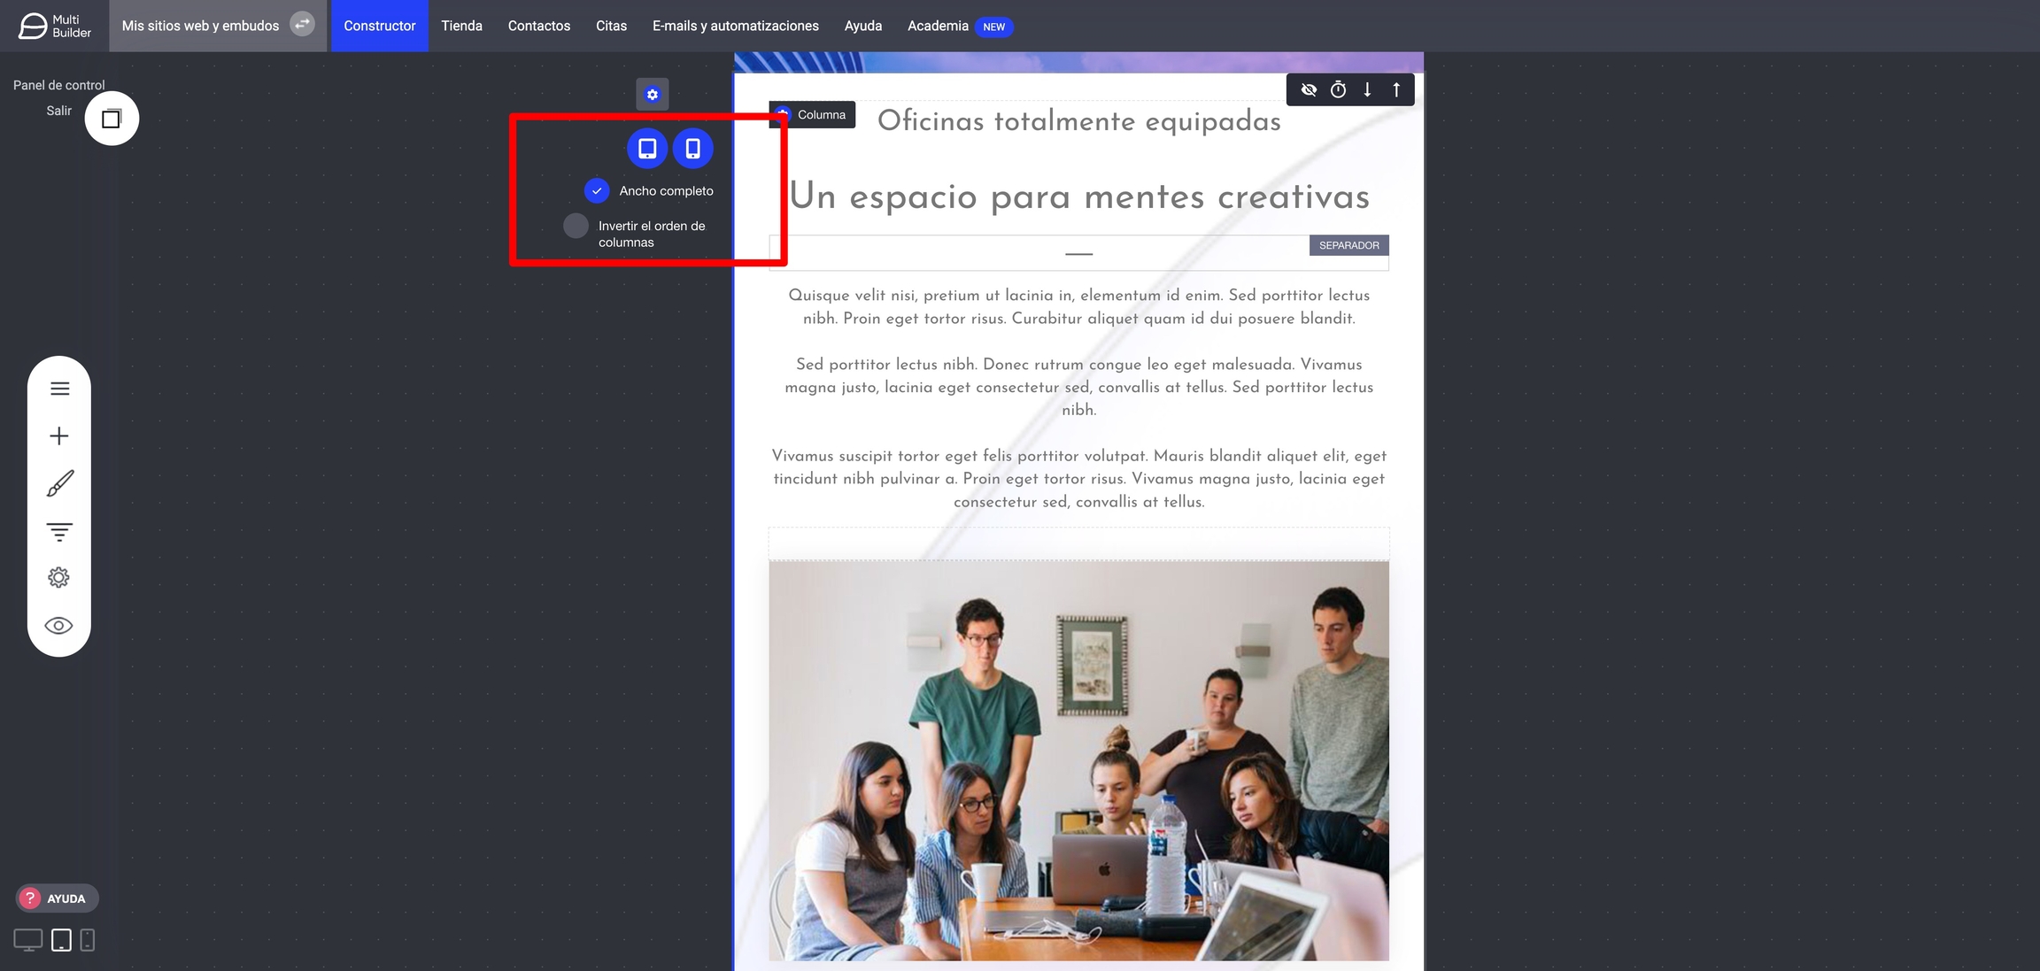Open the hamburger menu in left toolbar
2040x971 pixels.
click(59, 389)
